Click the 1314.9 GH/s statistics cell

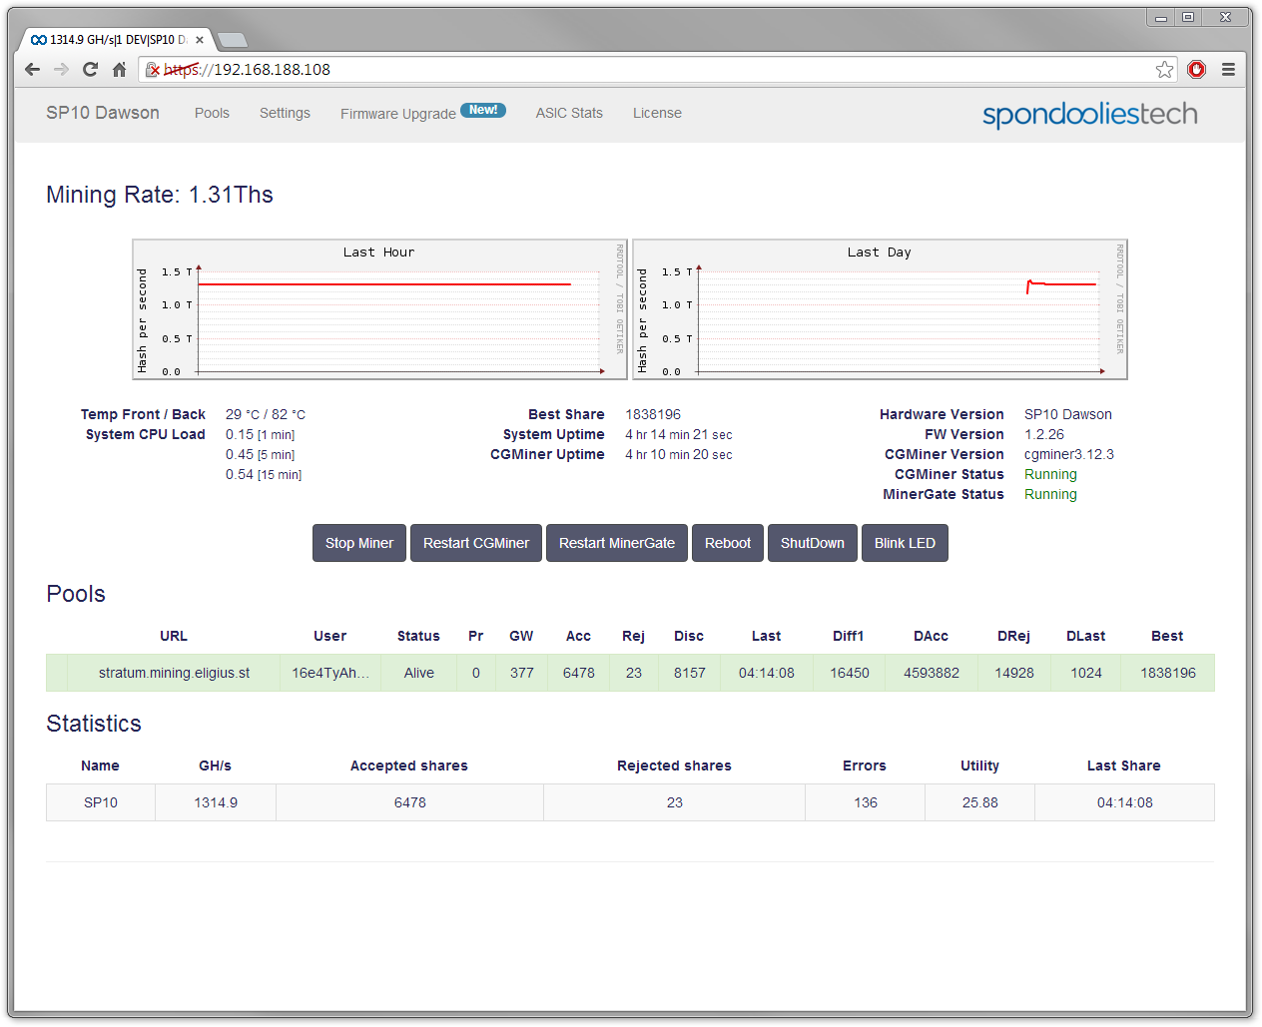pyautogui.click(x=216, y=802)
